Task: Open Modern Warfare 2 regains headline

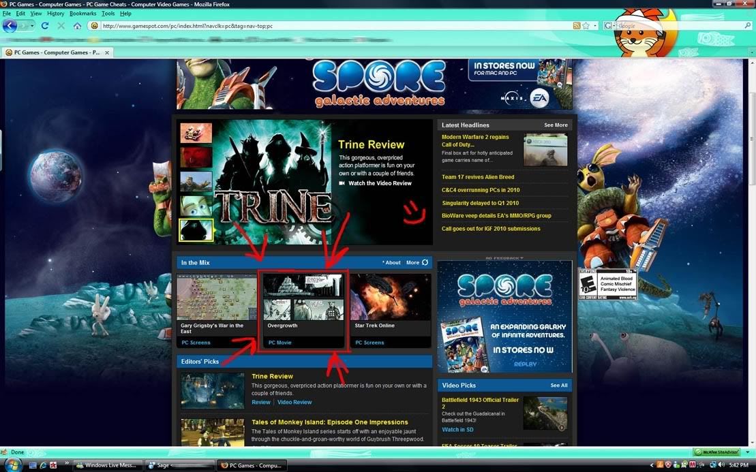Action: pyautogui.click(x=475, y=140)
